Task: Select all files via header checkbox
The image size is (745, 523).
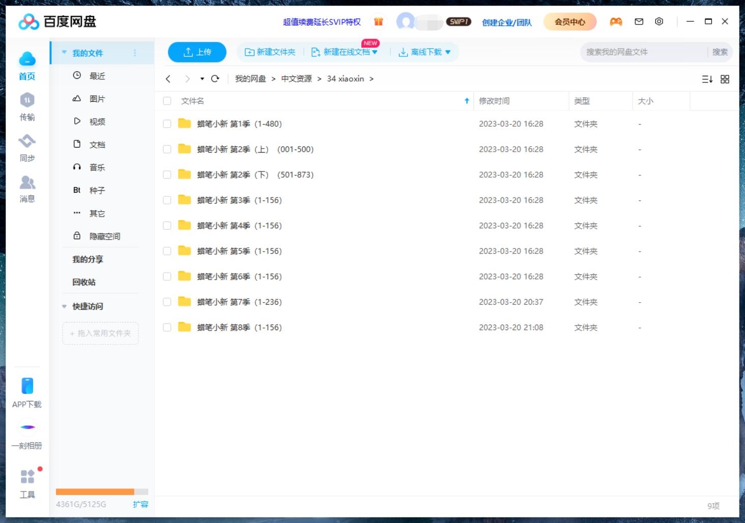Action: tap(167, 101)
